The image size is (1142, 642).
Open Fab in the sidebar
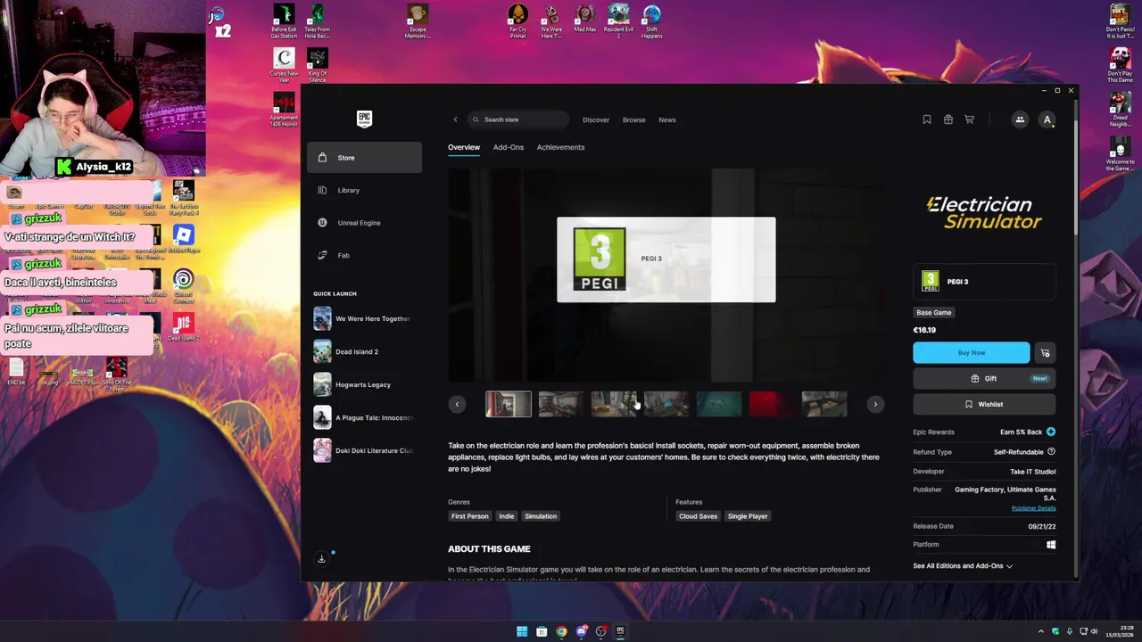point(364,255)
